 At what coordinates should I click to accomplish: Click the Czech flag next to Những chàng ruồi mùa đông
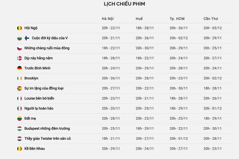coord(20,48)
